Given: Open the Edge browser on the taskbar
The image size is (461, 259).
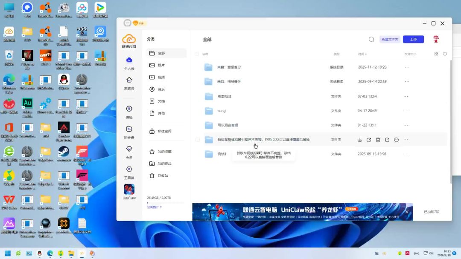Looking at the screenshot, I should pyautogui.click(x=50, y=253).
